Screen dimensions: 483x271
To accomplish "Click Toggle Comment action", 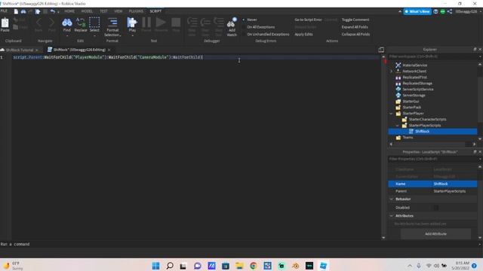I will (355, 20).
